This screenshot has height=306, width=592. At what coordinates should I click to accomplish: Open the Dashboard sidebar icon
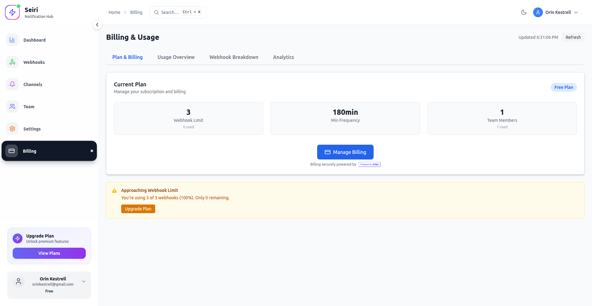[12, 40]
